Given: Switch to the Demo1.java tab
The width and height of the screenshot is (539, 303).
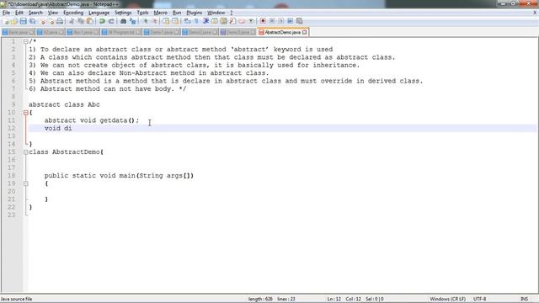Looking at the screenshot, I should [161, 32].
